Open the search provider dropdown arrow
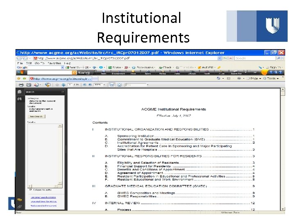This screenshot has height=221, width=295. [x=282, y=58]
